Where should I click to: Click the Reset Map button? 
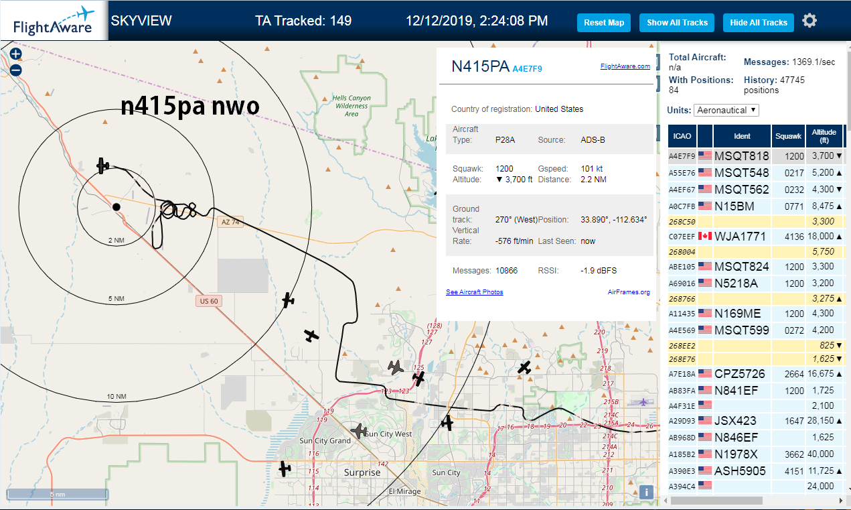[604, 23]
